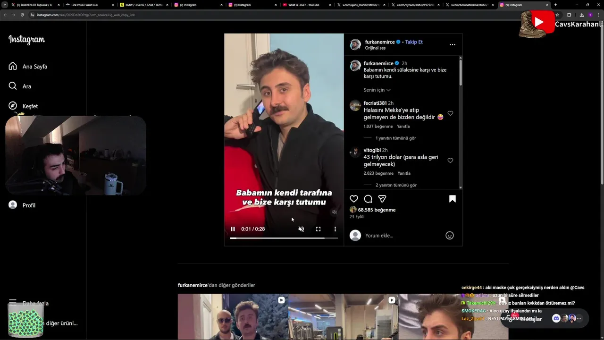Reply to fecriati381's comment with Yanıtla
Screen dimensions: 604x340
tap(403, 127)
